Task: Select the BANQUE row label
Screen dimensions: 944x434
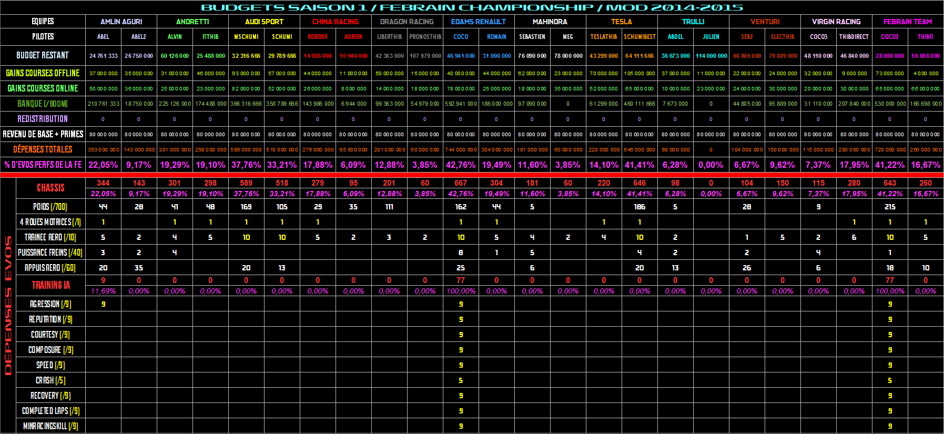Action: 43,104
